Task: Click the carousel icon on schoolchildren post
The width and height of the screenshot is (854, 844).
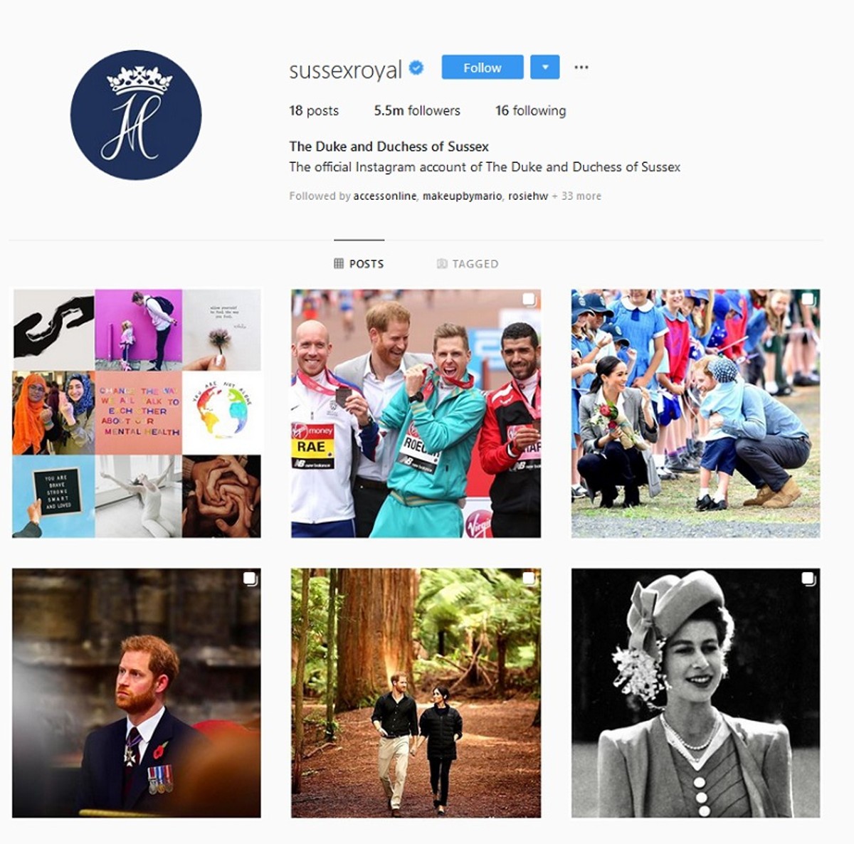Action: coord(808,300)
